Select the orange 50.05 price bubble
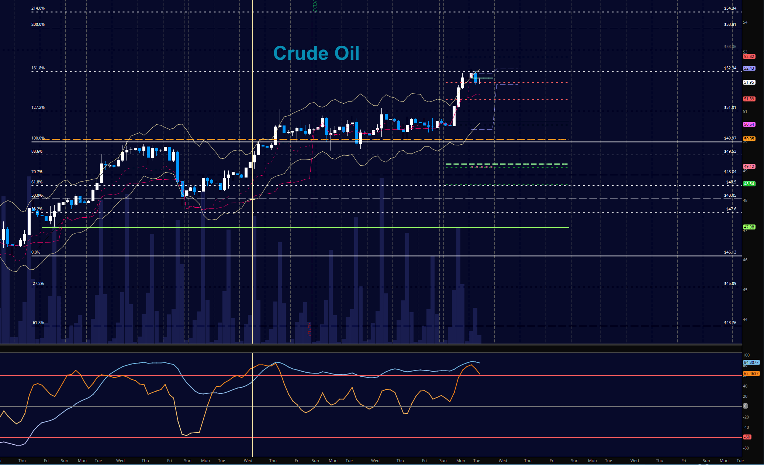764x465 pixels. [749, 139]
